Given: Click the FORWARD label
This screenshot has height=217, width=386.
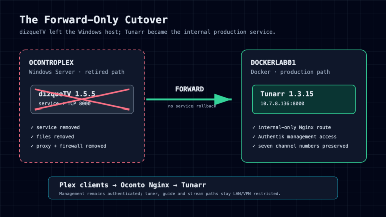Looking at the screenshot, I should [x=189, y=89].
